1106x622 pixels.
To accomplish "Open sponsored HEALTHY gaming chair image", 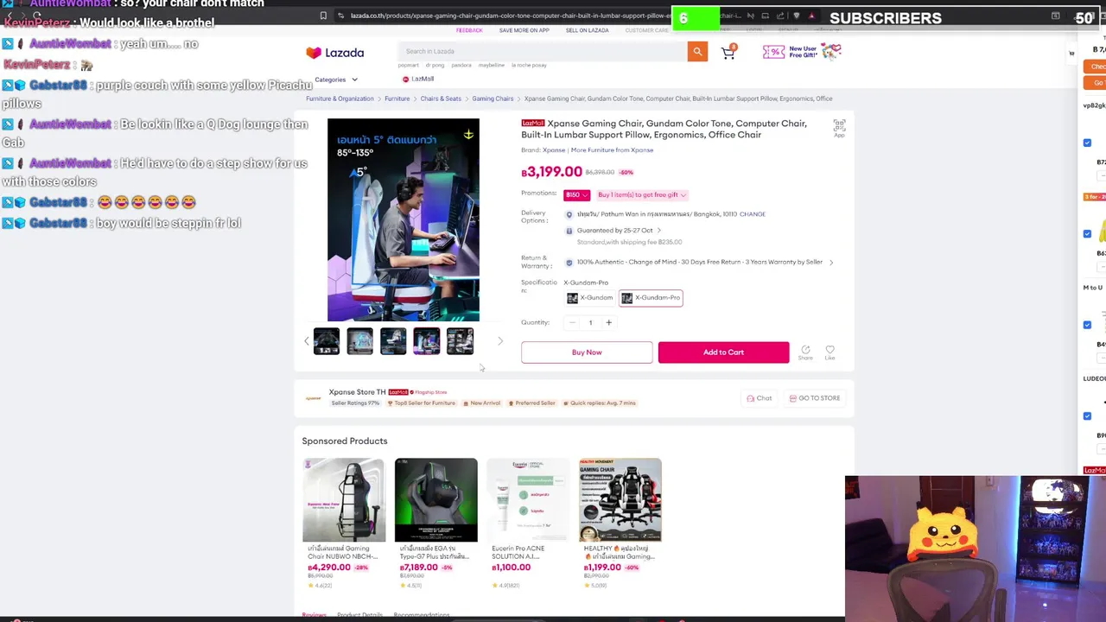I will (620, 500).
